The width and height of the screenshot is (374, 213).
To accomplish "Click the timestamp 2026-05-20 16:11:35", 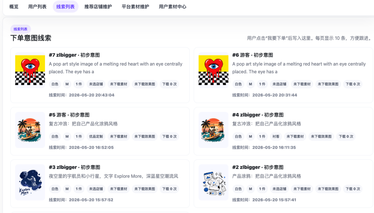I will pyautogui.click(x=274, y=148).
